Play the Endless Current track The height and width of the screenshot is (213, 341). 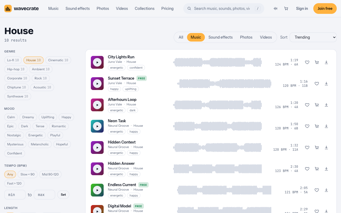97,190
